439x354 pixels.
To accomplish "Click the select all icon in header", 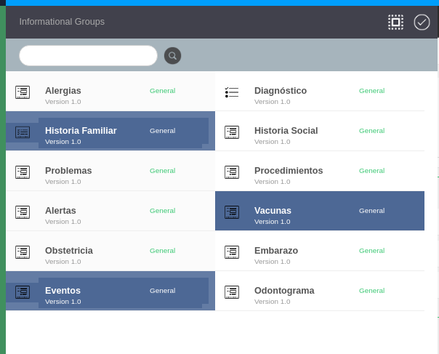I will click(395, 22).
